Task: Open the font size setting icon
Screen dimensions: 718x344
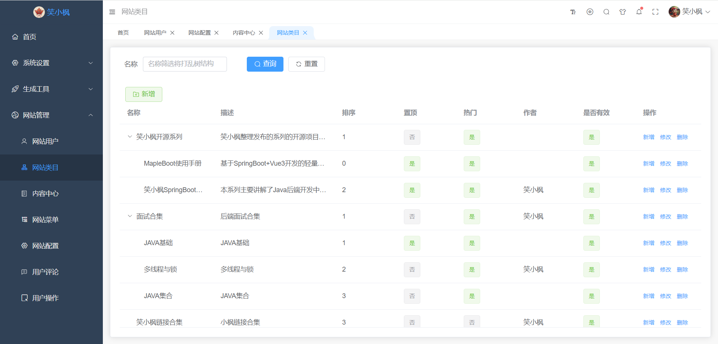Action: tap(573, 12)
